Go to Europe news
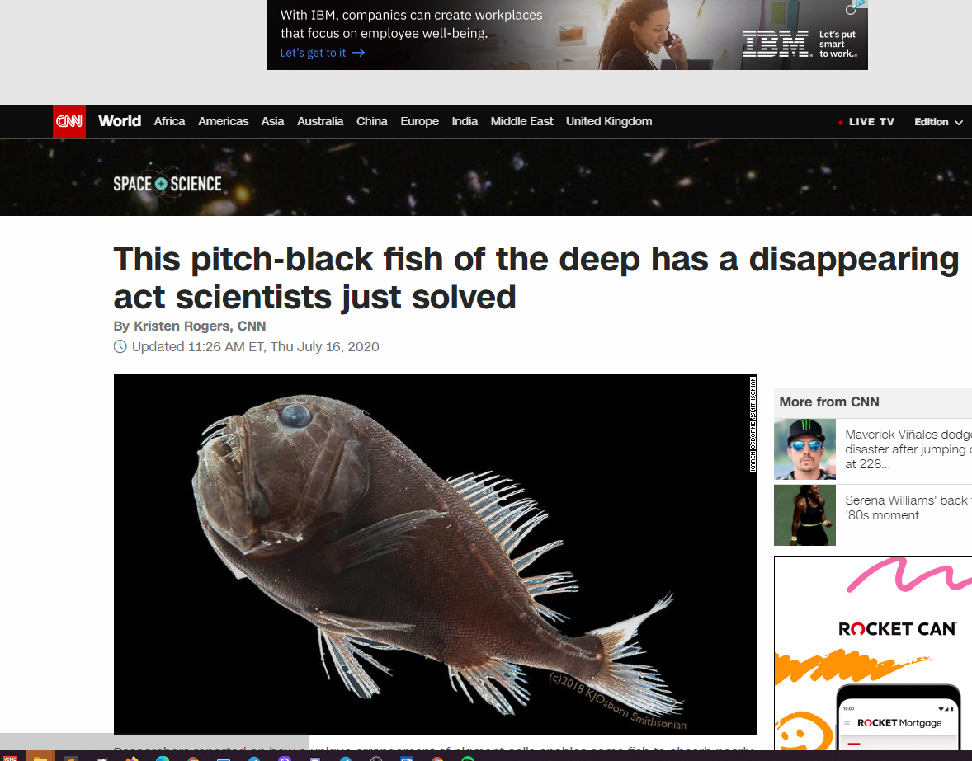 tap(420, 121)
